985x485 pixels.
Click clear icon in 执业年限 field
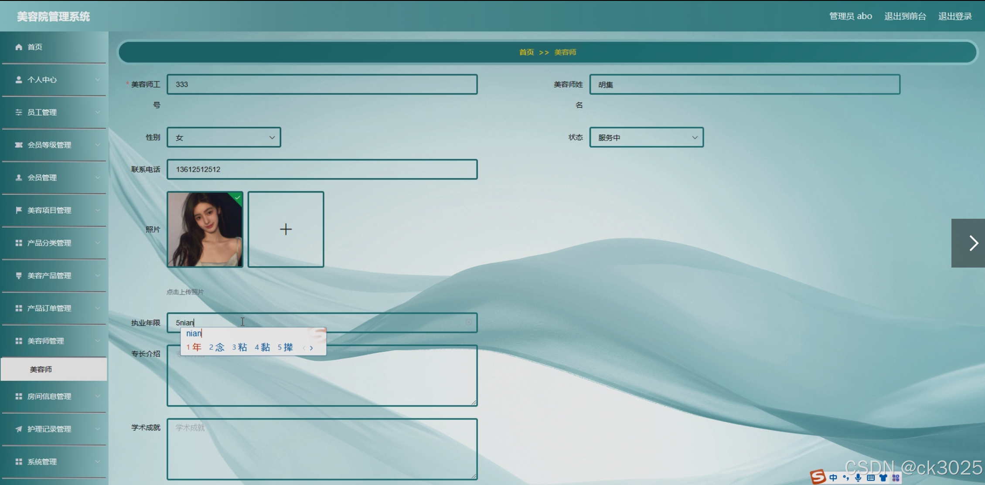tap(469, 322)
